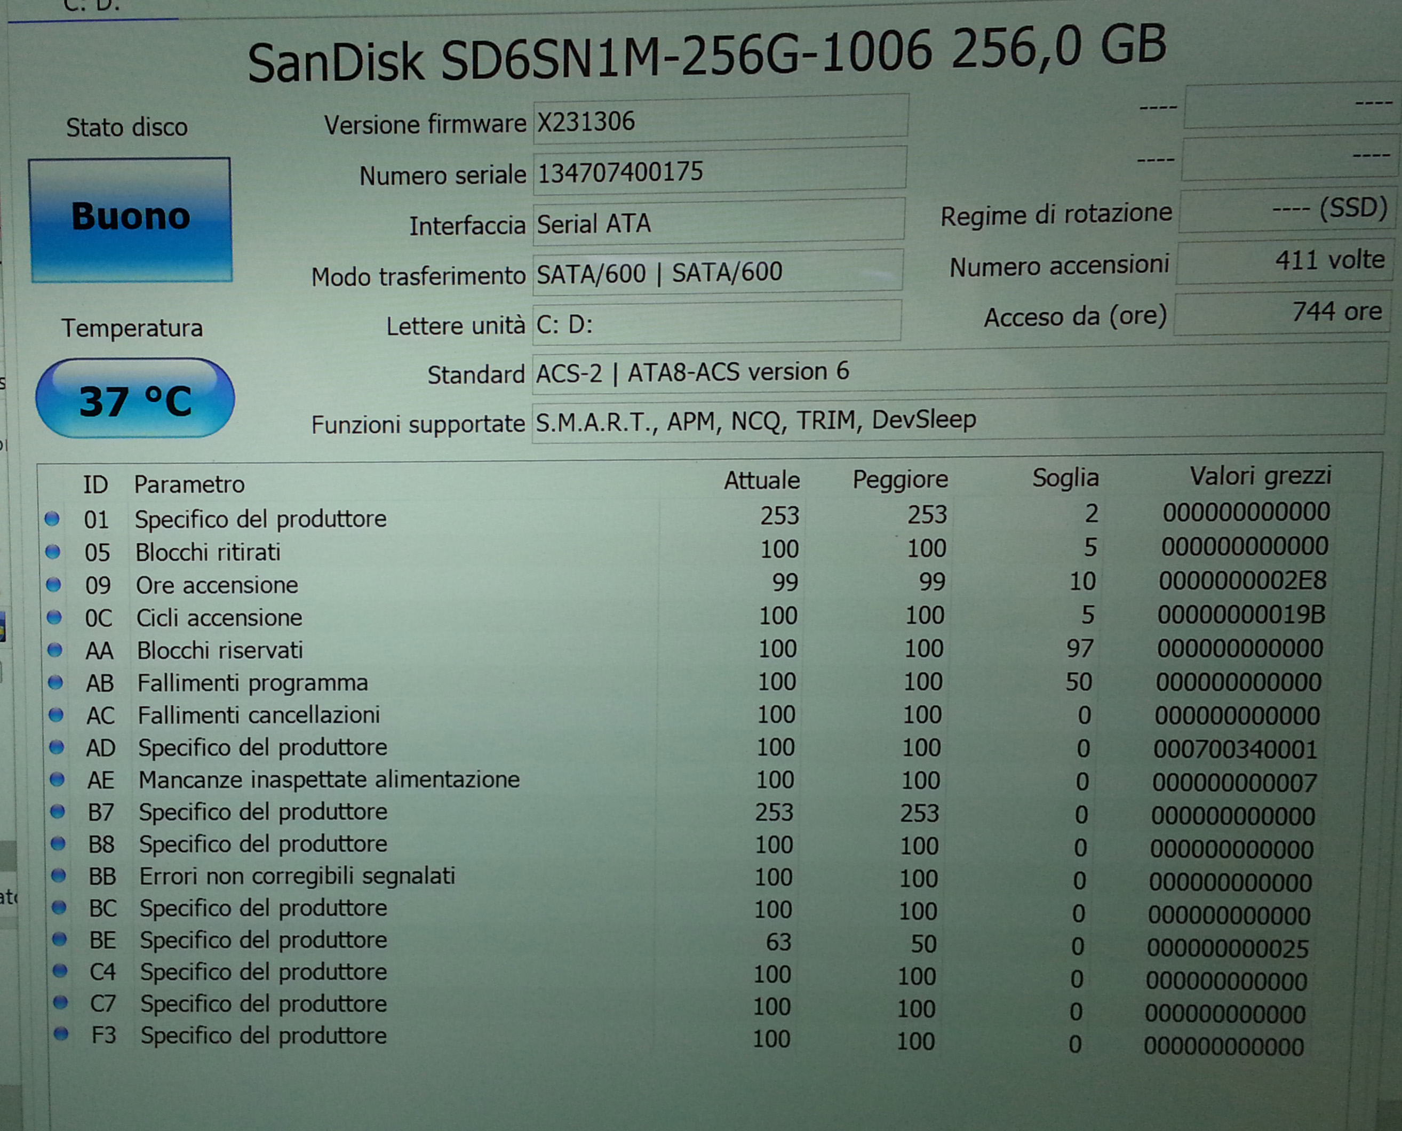Viewport: 1402px width, 1131px height.
Task: Click raw value 00000000019B
Action: tap(1241, 615)
